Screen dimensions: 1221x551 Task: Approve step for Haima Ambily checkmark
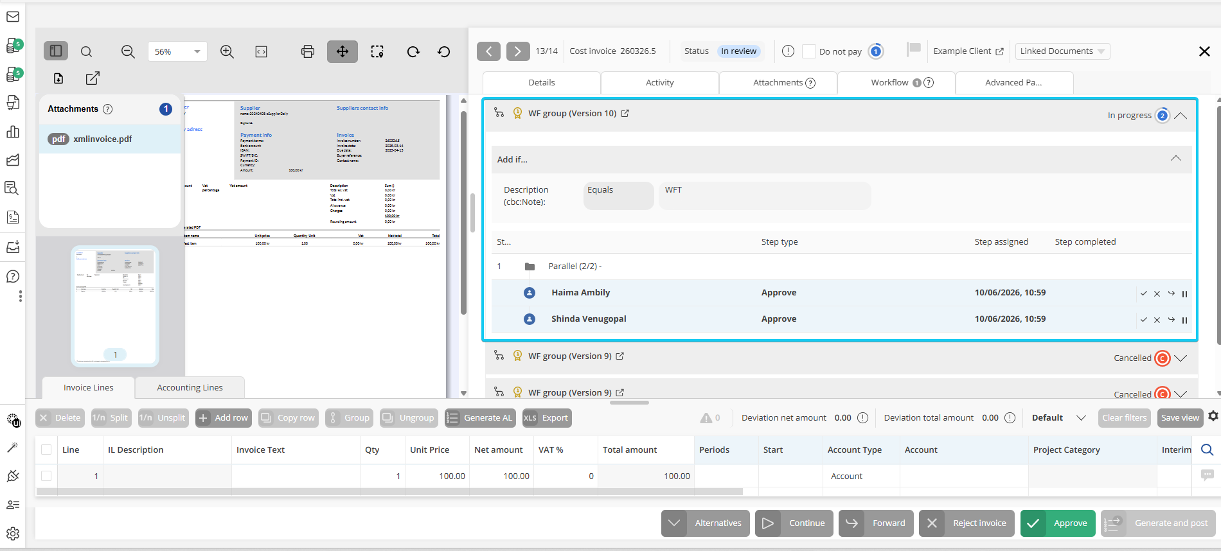click(1144, 293)
